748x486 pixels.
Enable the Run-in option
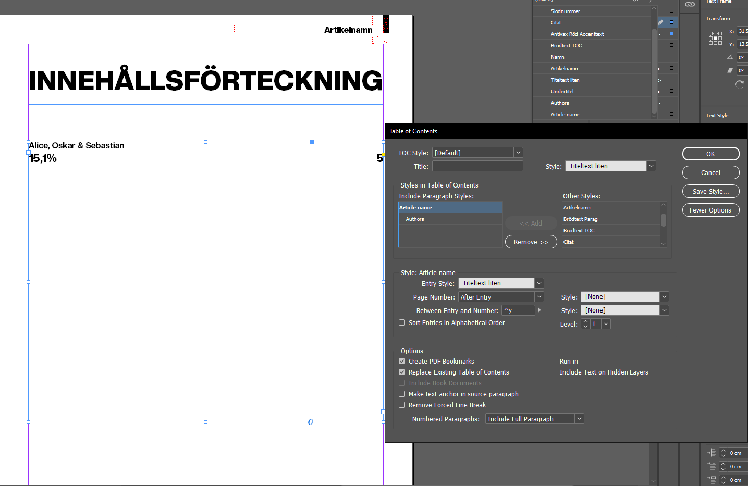pyautogui.click(x=553, y=361)
